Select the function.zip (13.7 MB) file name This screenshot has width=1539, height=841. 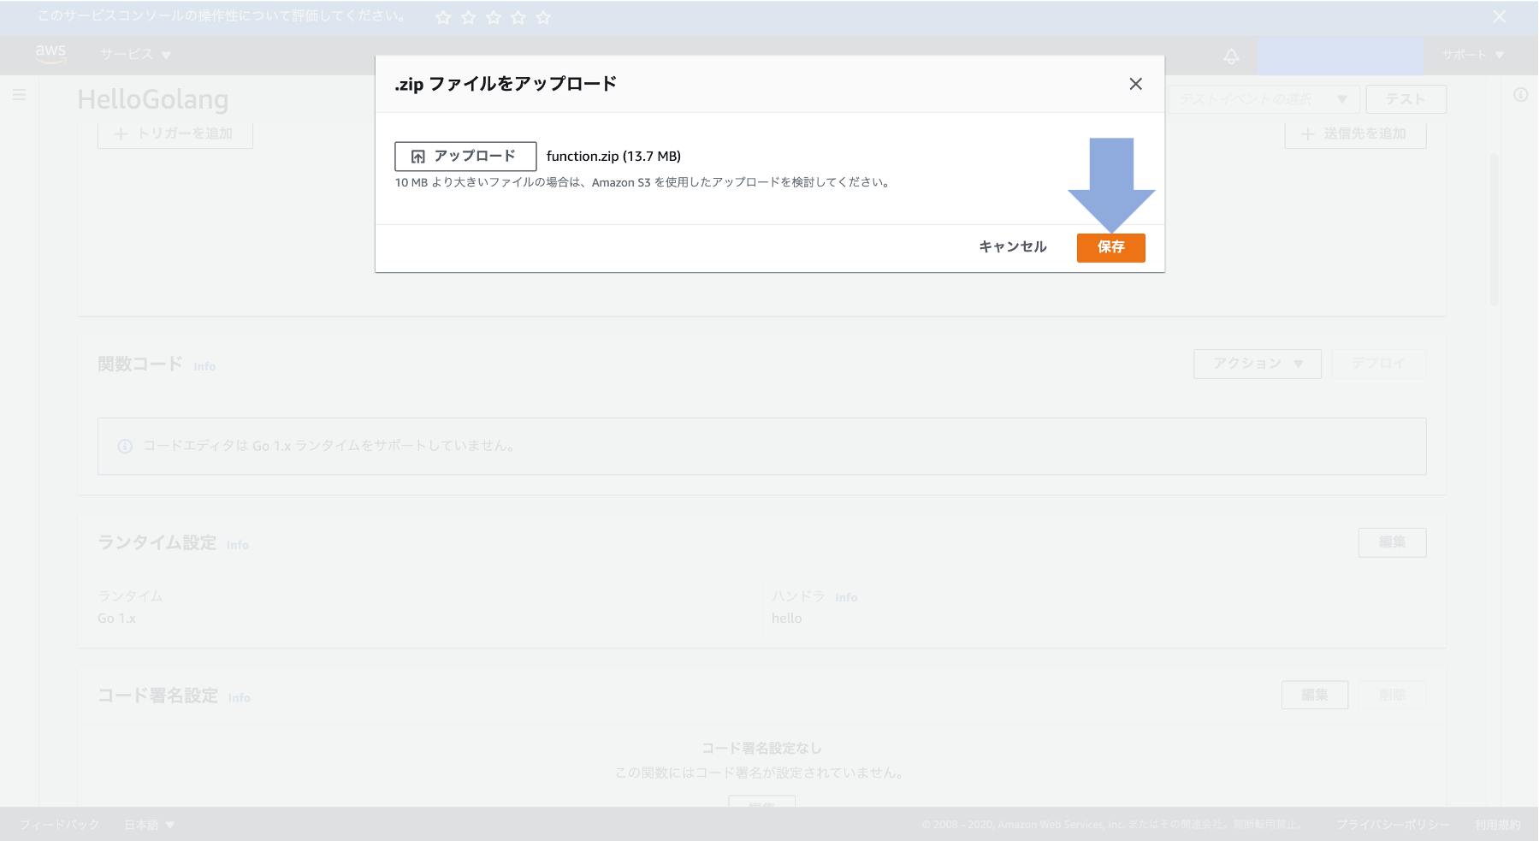pyautogui.click(x=613, y=157)
